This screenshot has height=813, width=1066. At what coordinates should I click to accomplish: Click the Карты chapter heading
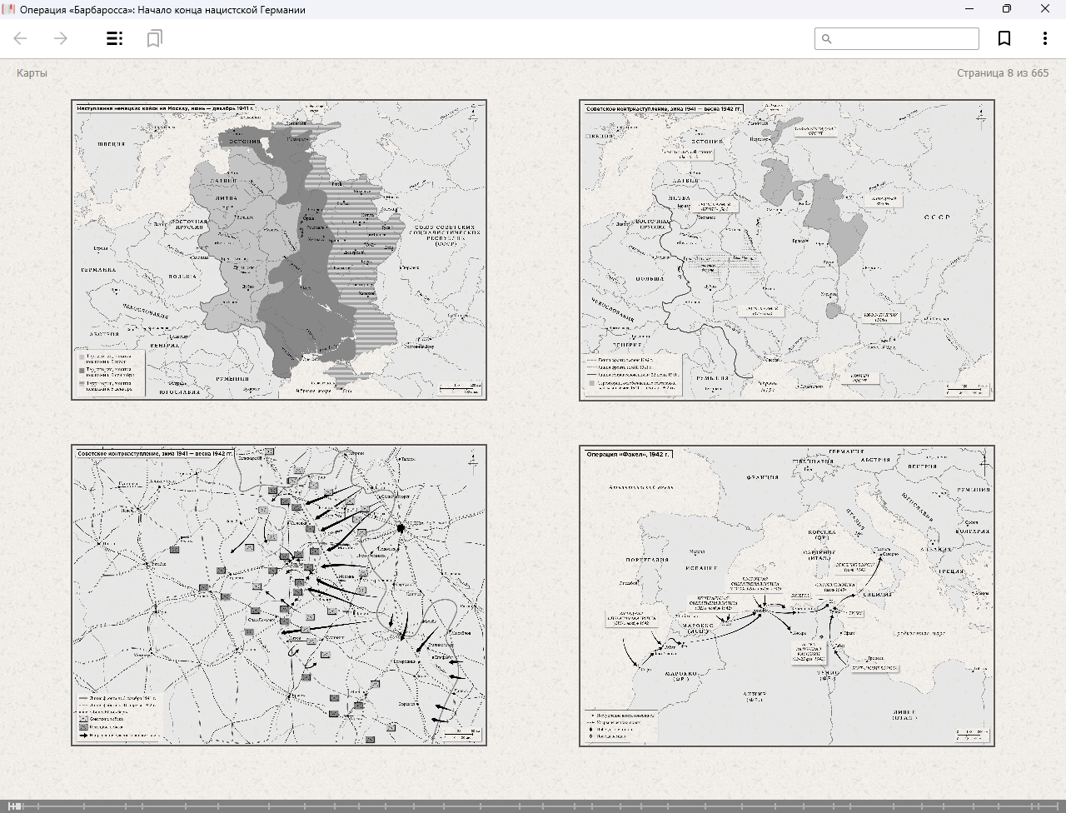32,73
